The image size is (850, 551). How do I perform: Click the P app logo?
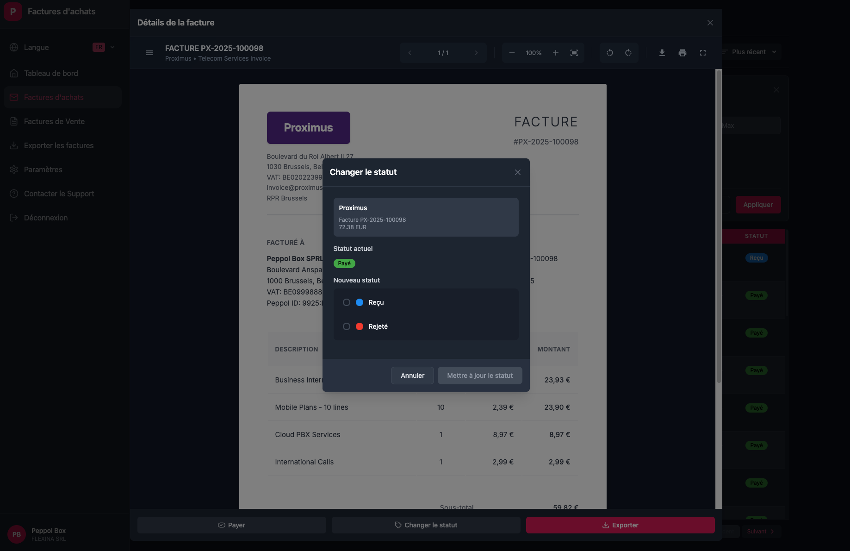[13, 12]
